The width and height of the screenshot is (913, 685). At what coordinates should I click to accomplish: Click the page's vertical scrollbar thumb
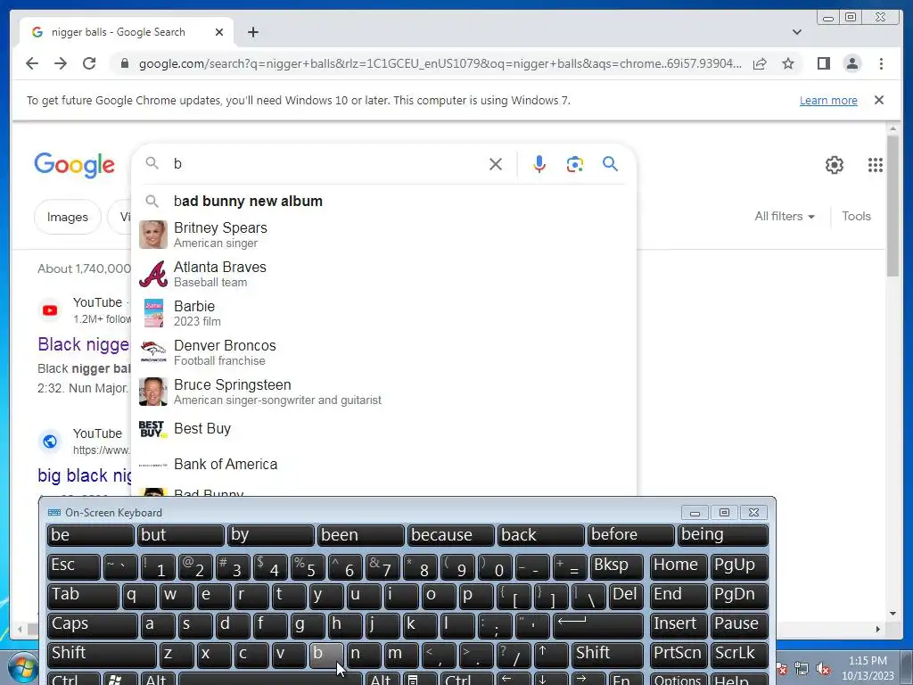point(893,205)
